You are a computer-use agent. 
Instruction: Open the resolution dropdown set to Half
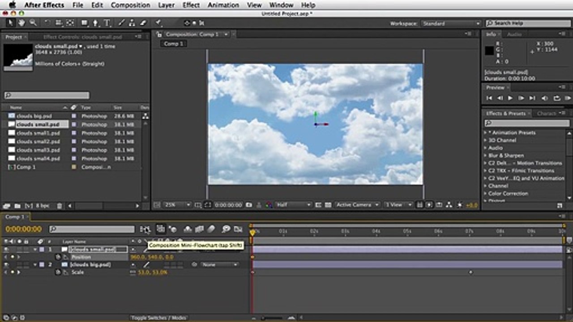point(293,205)
